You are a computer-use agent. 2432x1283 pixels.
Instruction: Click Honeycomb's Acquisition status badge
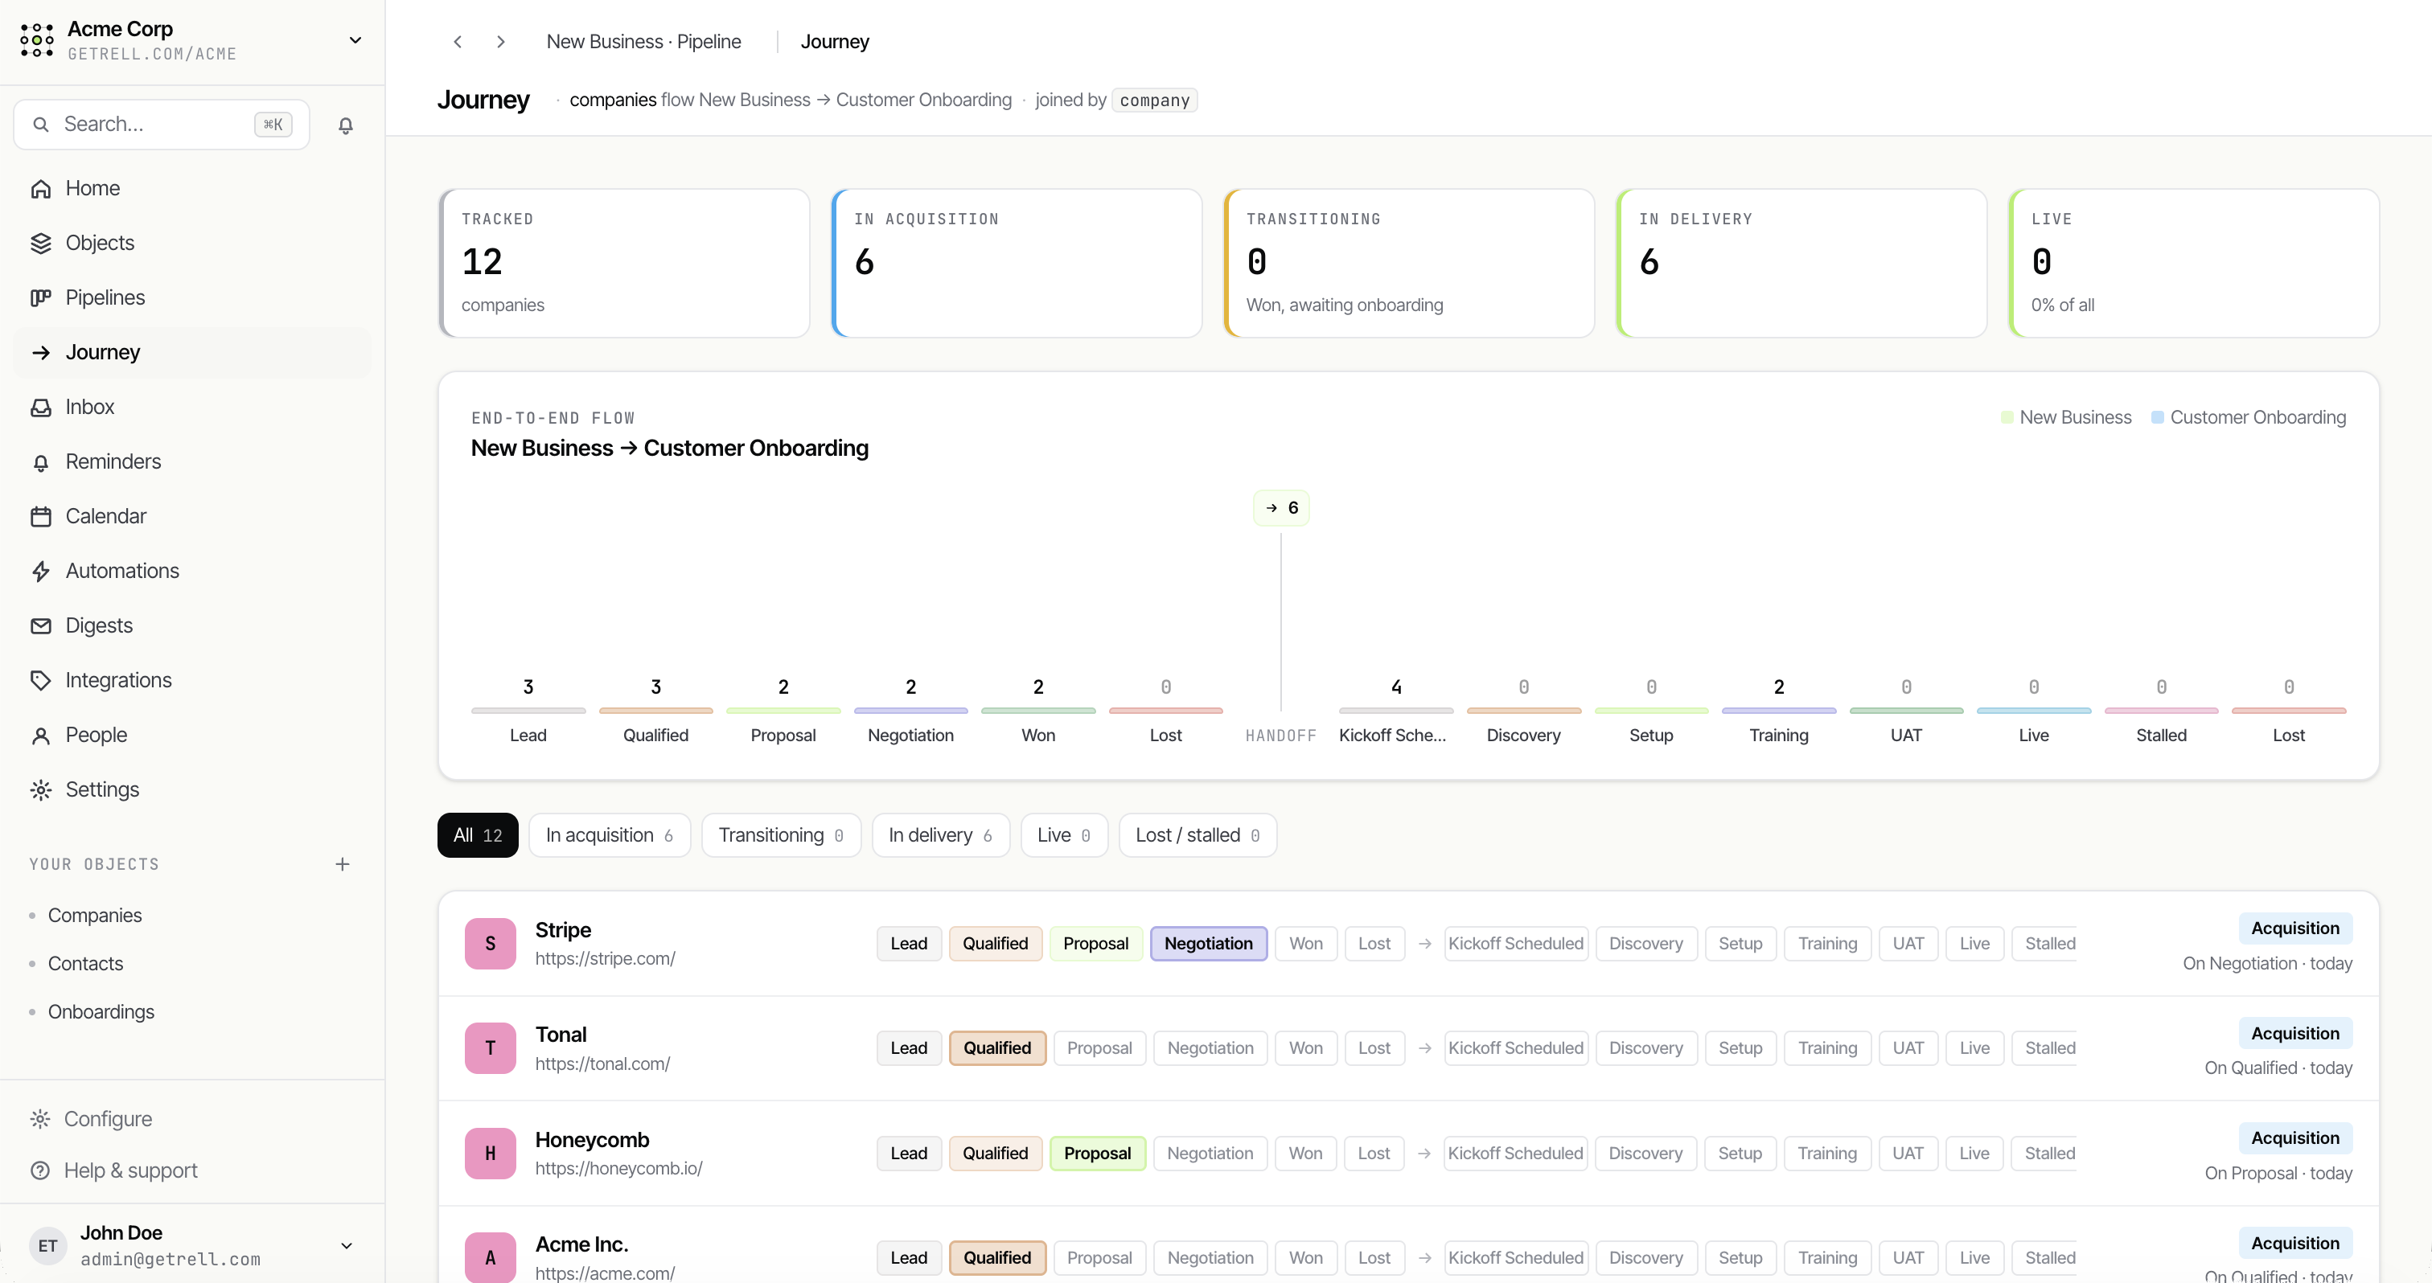coord(2295,1137)
